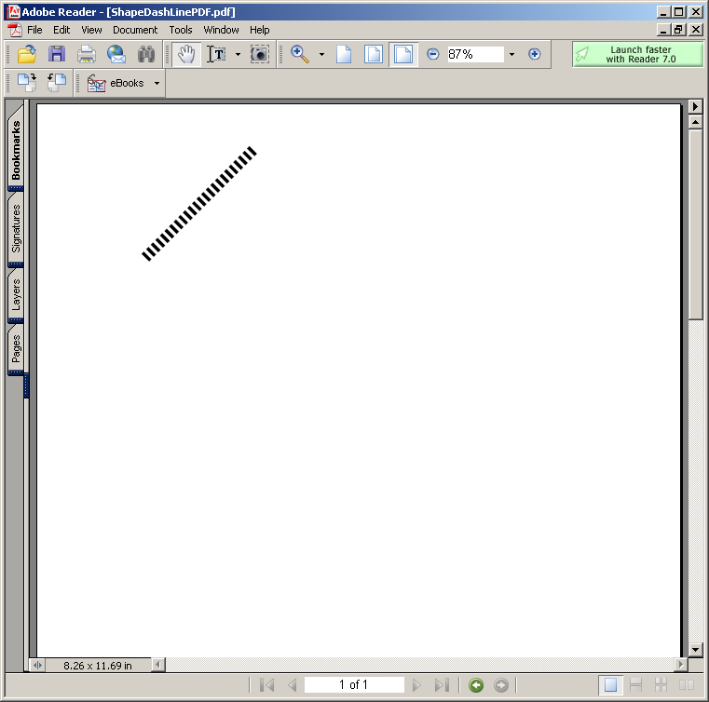Close the ShapeDashLinePDF.pdf document window
709x702 pixels.
tap(695, 31)
